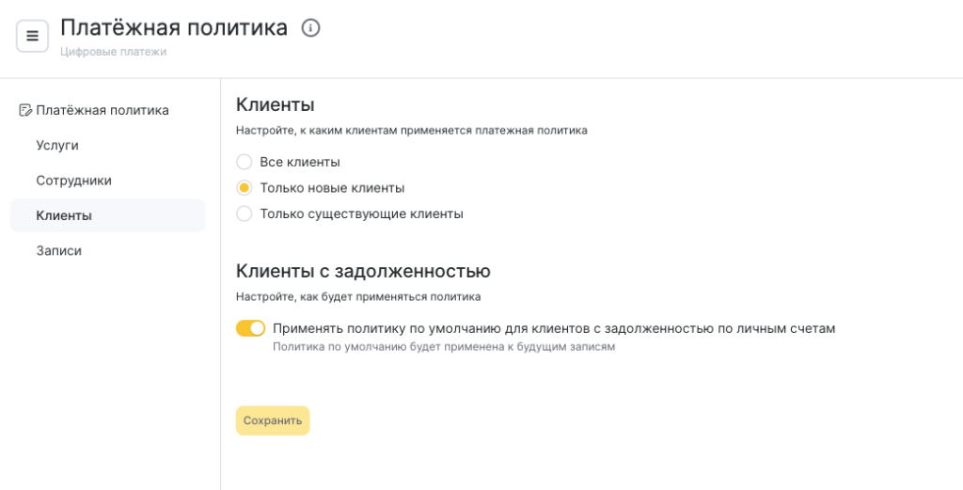Click the Политика по умолчанию будет применена hint
963x490 pixels.
pyautogui.click(x=444, y=347)
